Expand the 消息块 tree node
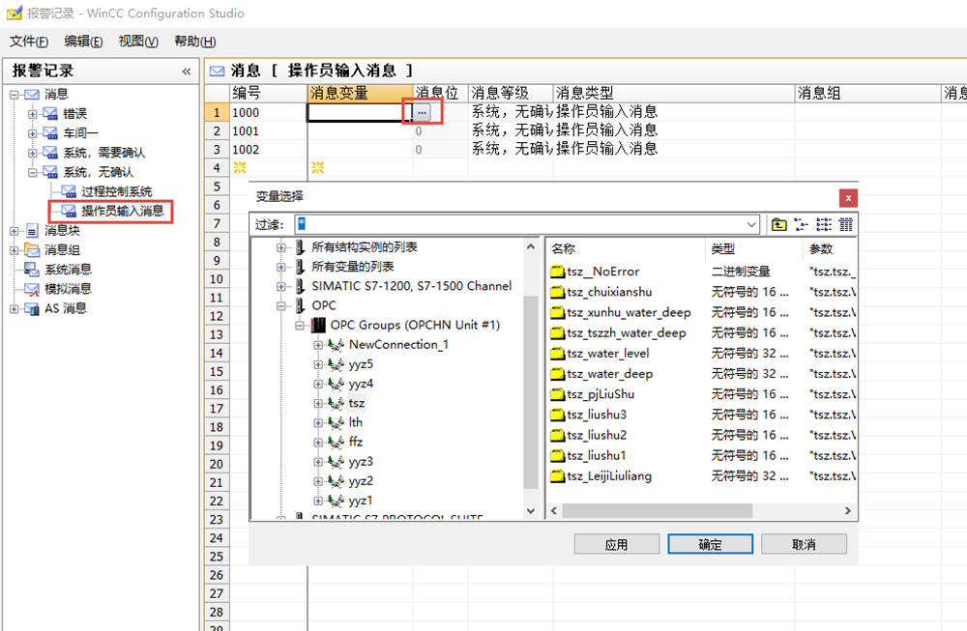 (15, 231)
